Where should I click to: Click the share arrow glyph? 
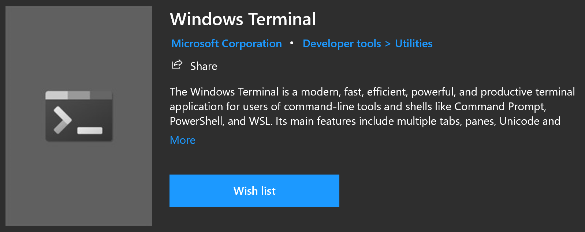pyautogui.click(x=177, y=64)
